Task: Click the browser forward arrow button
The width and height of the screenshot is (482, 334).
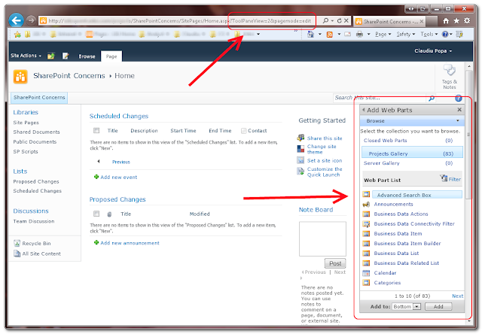Action: click(x=31, y=20)
